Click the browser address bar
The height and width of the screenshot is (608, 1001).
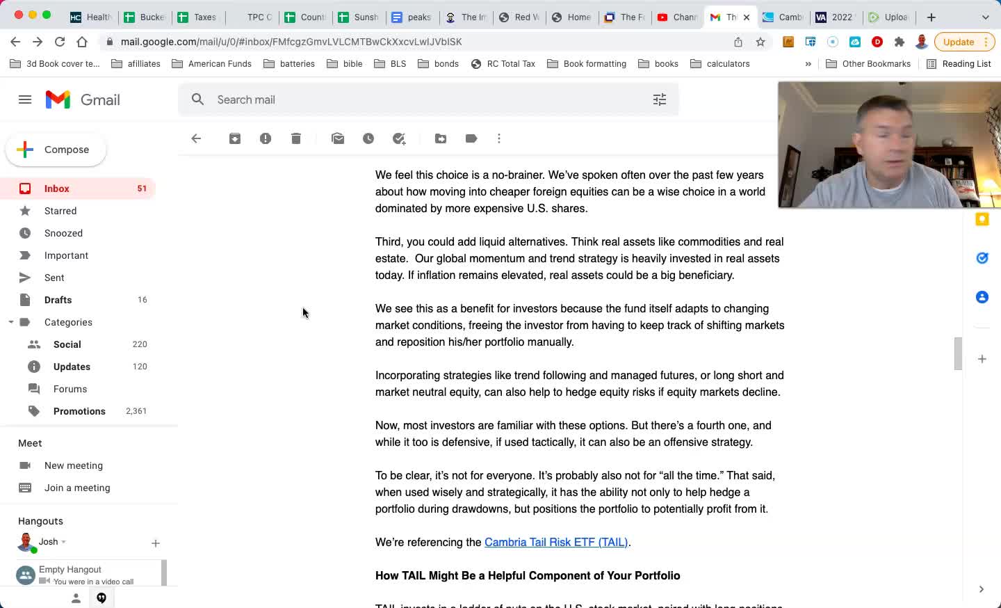417,42
